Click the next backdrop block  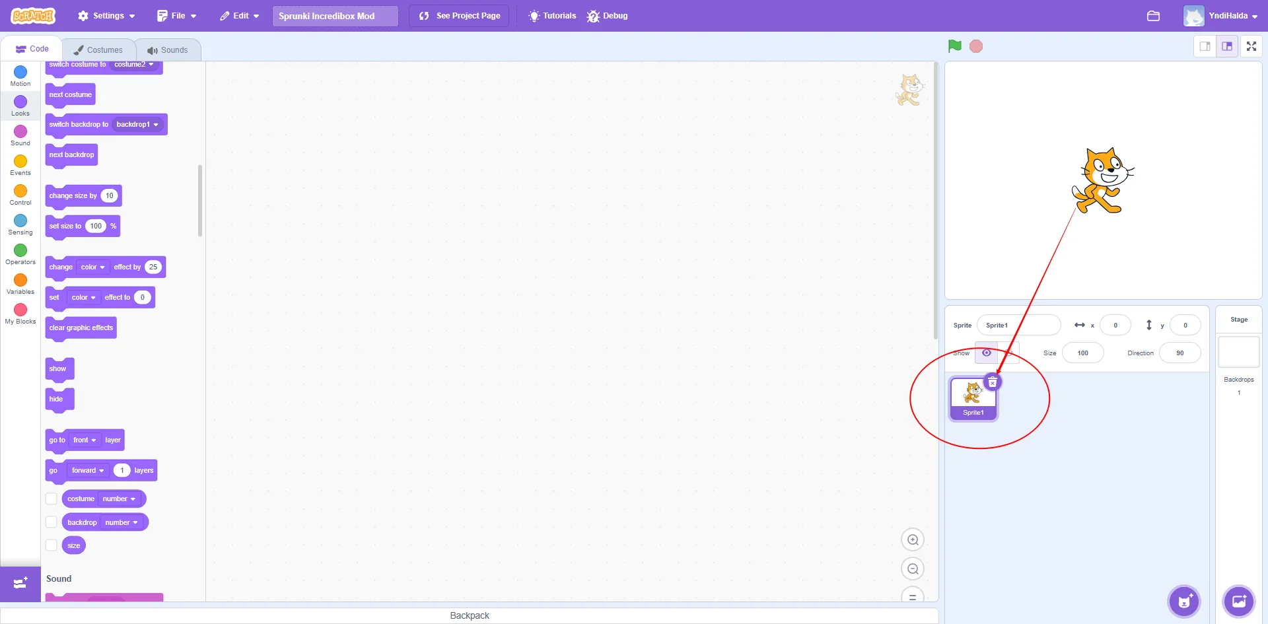[71, 155]
